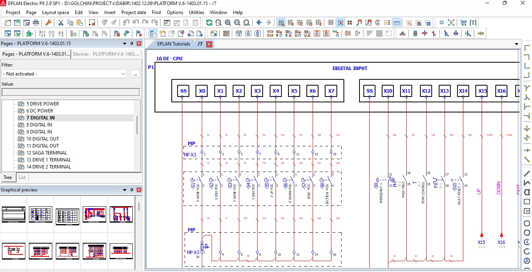
Task: Click the Print icon in the toolbar
Action: pos(36,23)
